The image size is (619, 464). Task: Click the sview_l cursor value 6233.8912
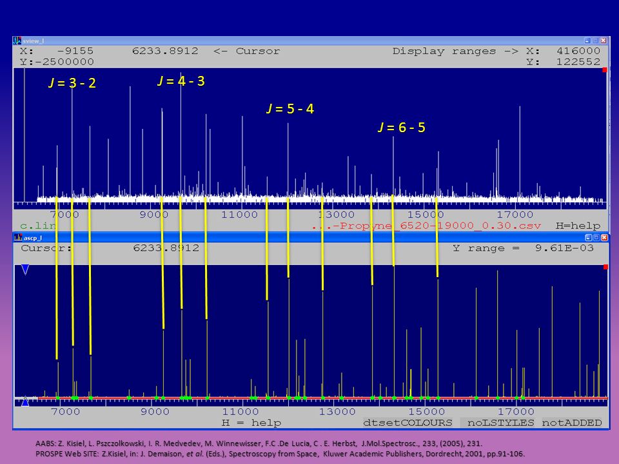[x=165, y=51]
